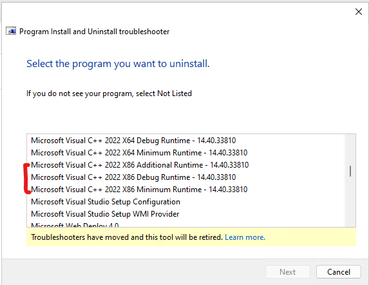Click scrollbar track above the thumb

click(x=350, y=150)
